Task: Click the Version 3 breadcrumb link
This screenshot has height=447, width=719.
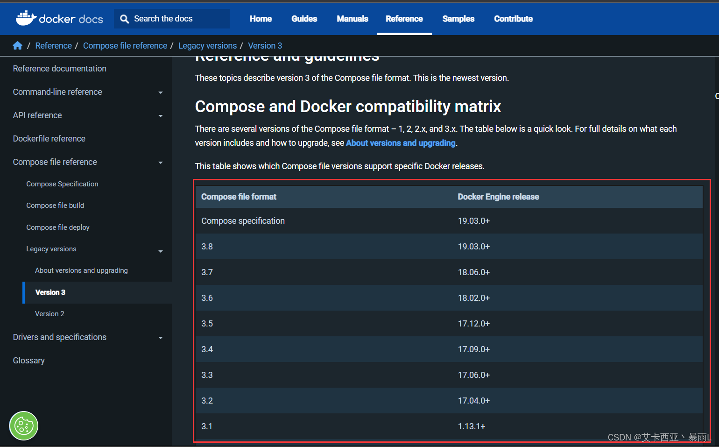Action: (x=265, y=45)
